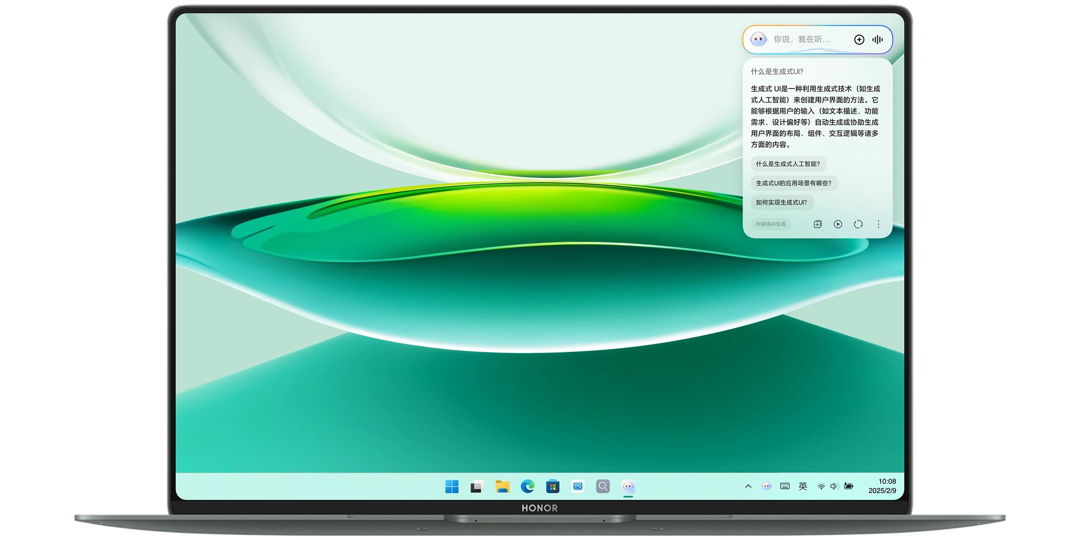Launch Microsoft Edge from the taskbar
Screen dimensions: 1080x540
[x=528, y=486]
